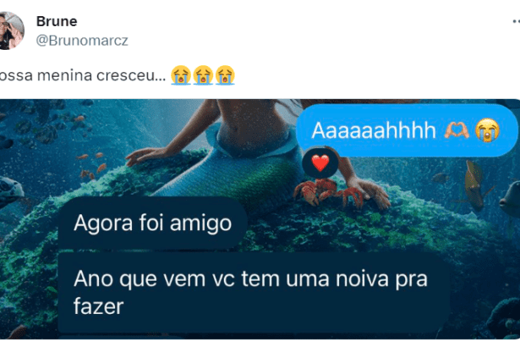520x347 pixels.
Task: Click the last crying emoji in tweet
Action: (225, 75)
